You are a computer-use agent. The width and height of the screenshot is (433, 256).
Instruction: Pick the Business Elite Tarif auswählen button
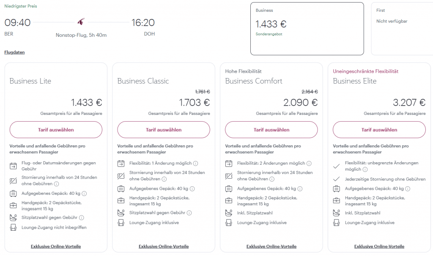[x=379, y=130]
